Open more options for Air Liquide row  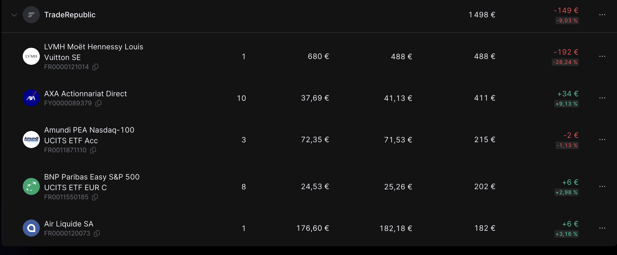602,228
